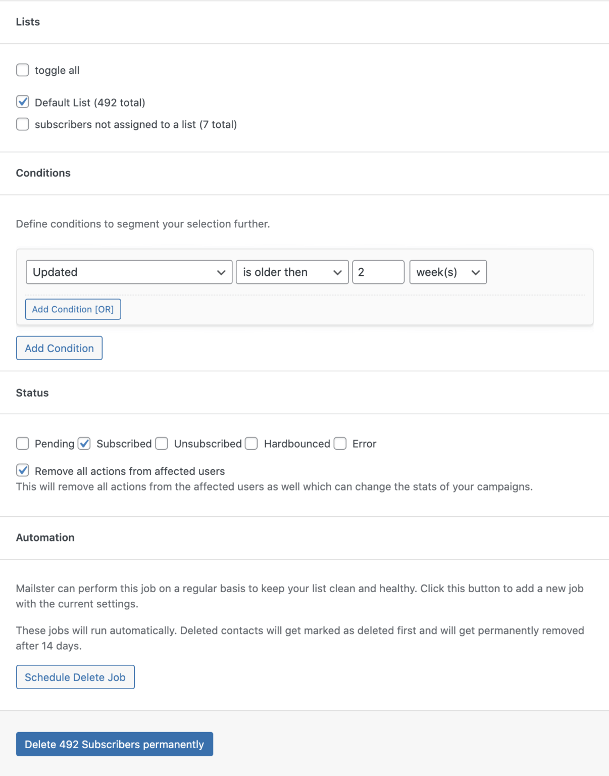Viewport: 609px width, 776px height.
Task: Check "subscribers not assigned to a list"
Action: pos(22,124)
